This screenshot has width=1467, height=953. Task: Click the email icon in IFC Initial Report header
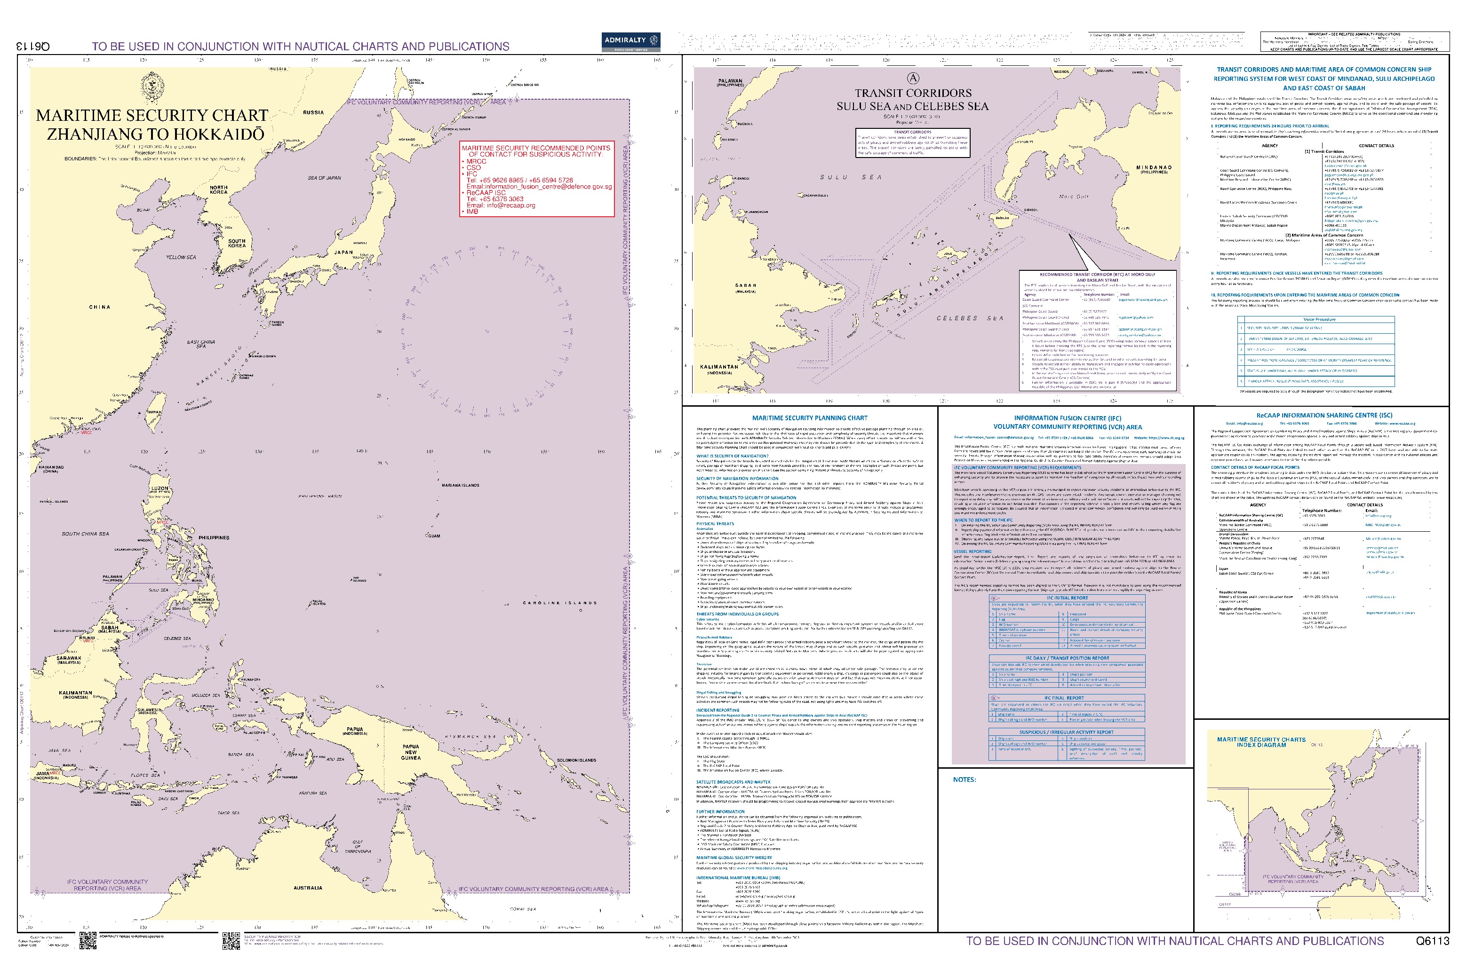point(994,598)
